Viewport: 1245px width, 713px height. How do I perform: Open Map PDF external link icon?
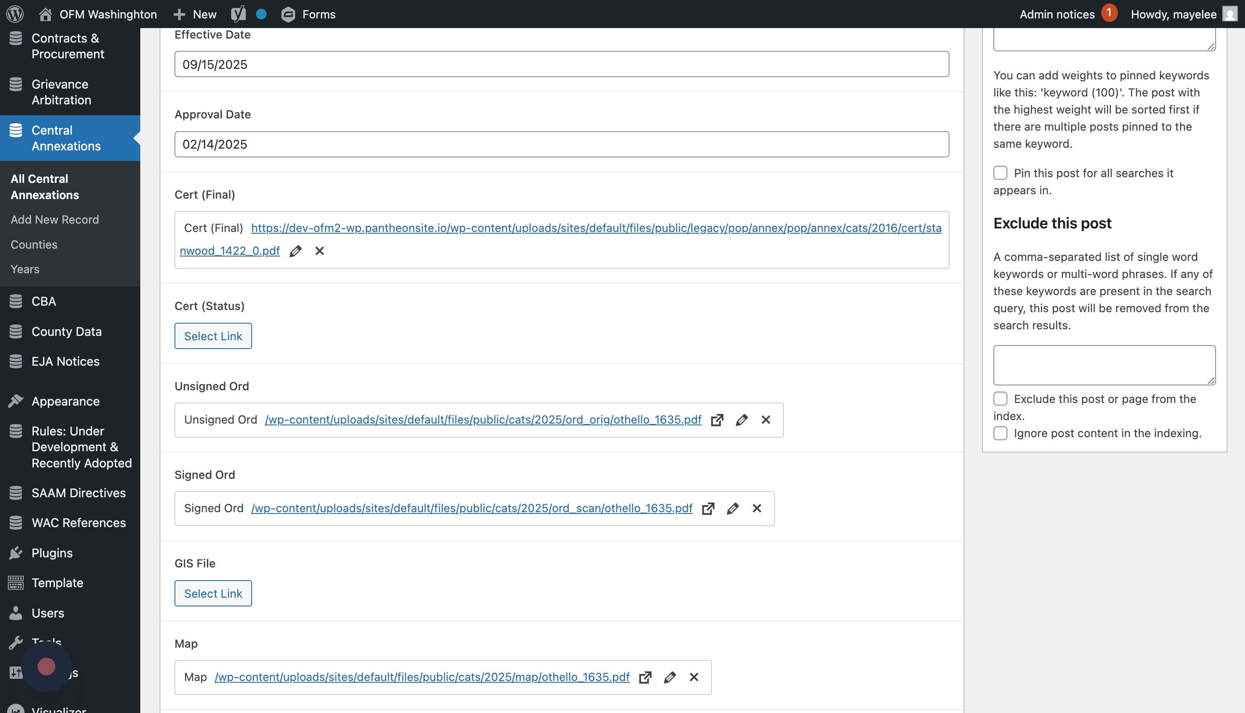[x=645, y=677]
